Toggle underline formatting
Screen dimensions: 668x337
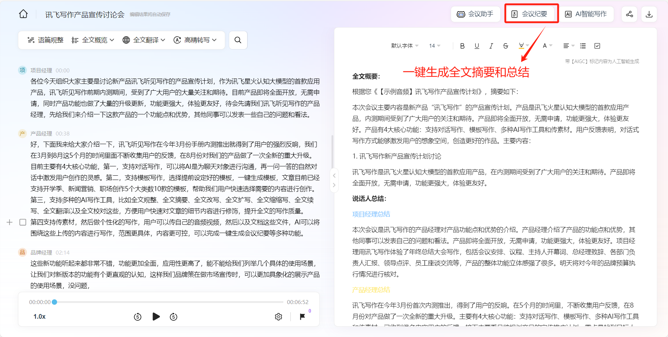click(477, 46)
